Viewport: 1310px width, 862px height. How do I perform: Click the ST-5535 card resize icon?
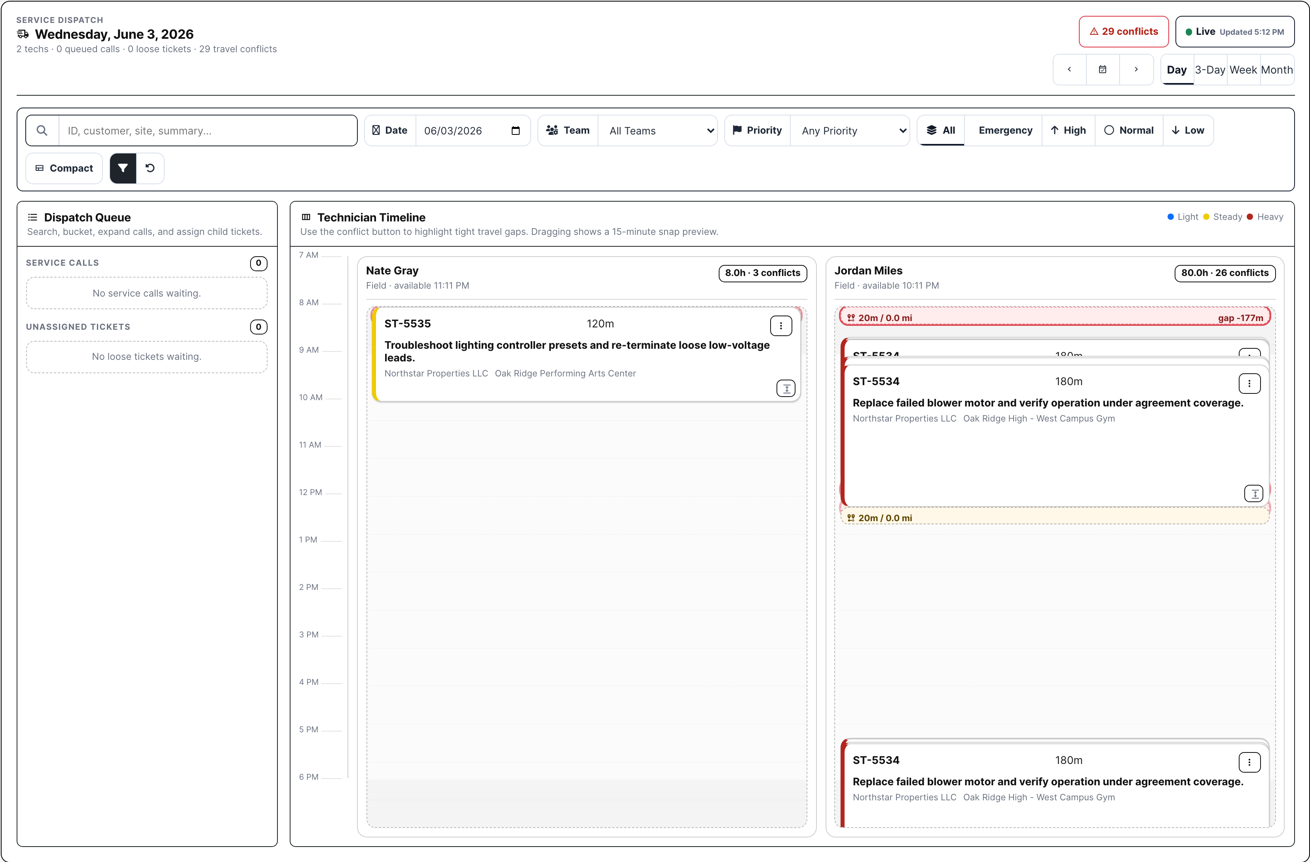(x=786, y=388)
